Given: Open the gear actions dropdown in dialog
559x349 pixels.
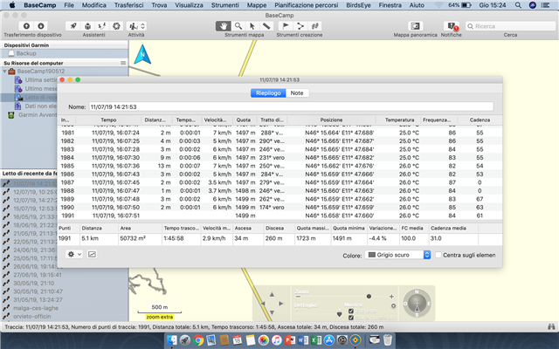Looking at the screenshot, I should (74, 254).
